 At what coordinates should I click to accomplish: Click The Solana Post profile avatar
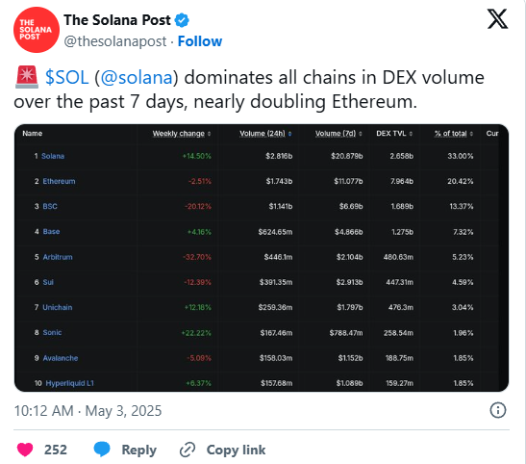pyautogui.click(x=37, y=30)
